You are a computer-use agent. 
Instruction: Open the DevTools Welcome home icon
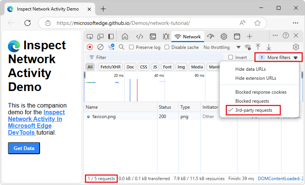(125, 36)
